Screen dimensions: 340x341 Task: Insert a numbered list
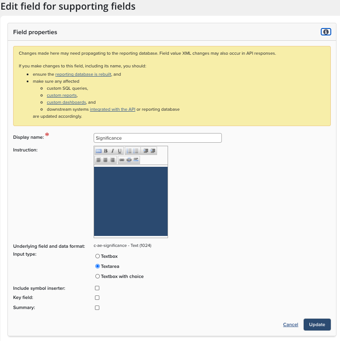(129, 151)
